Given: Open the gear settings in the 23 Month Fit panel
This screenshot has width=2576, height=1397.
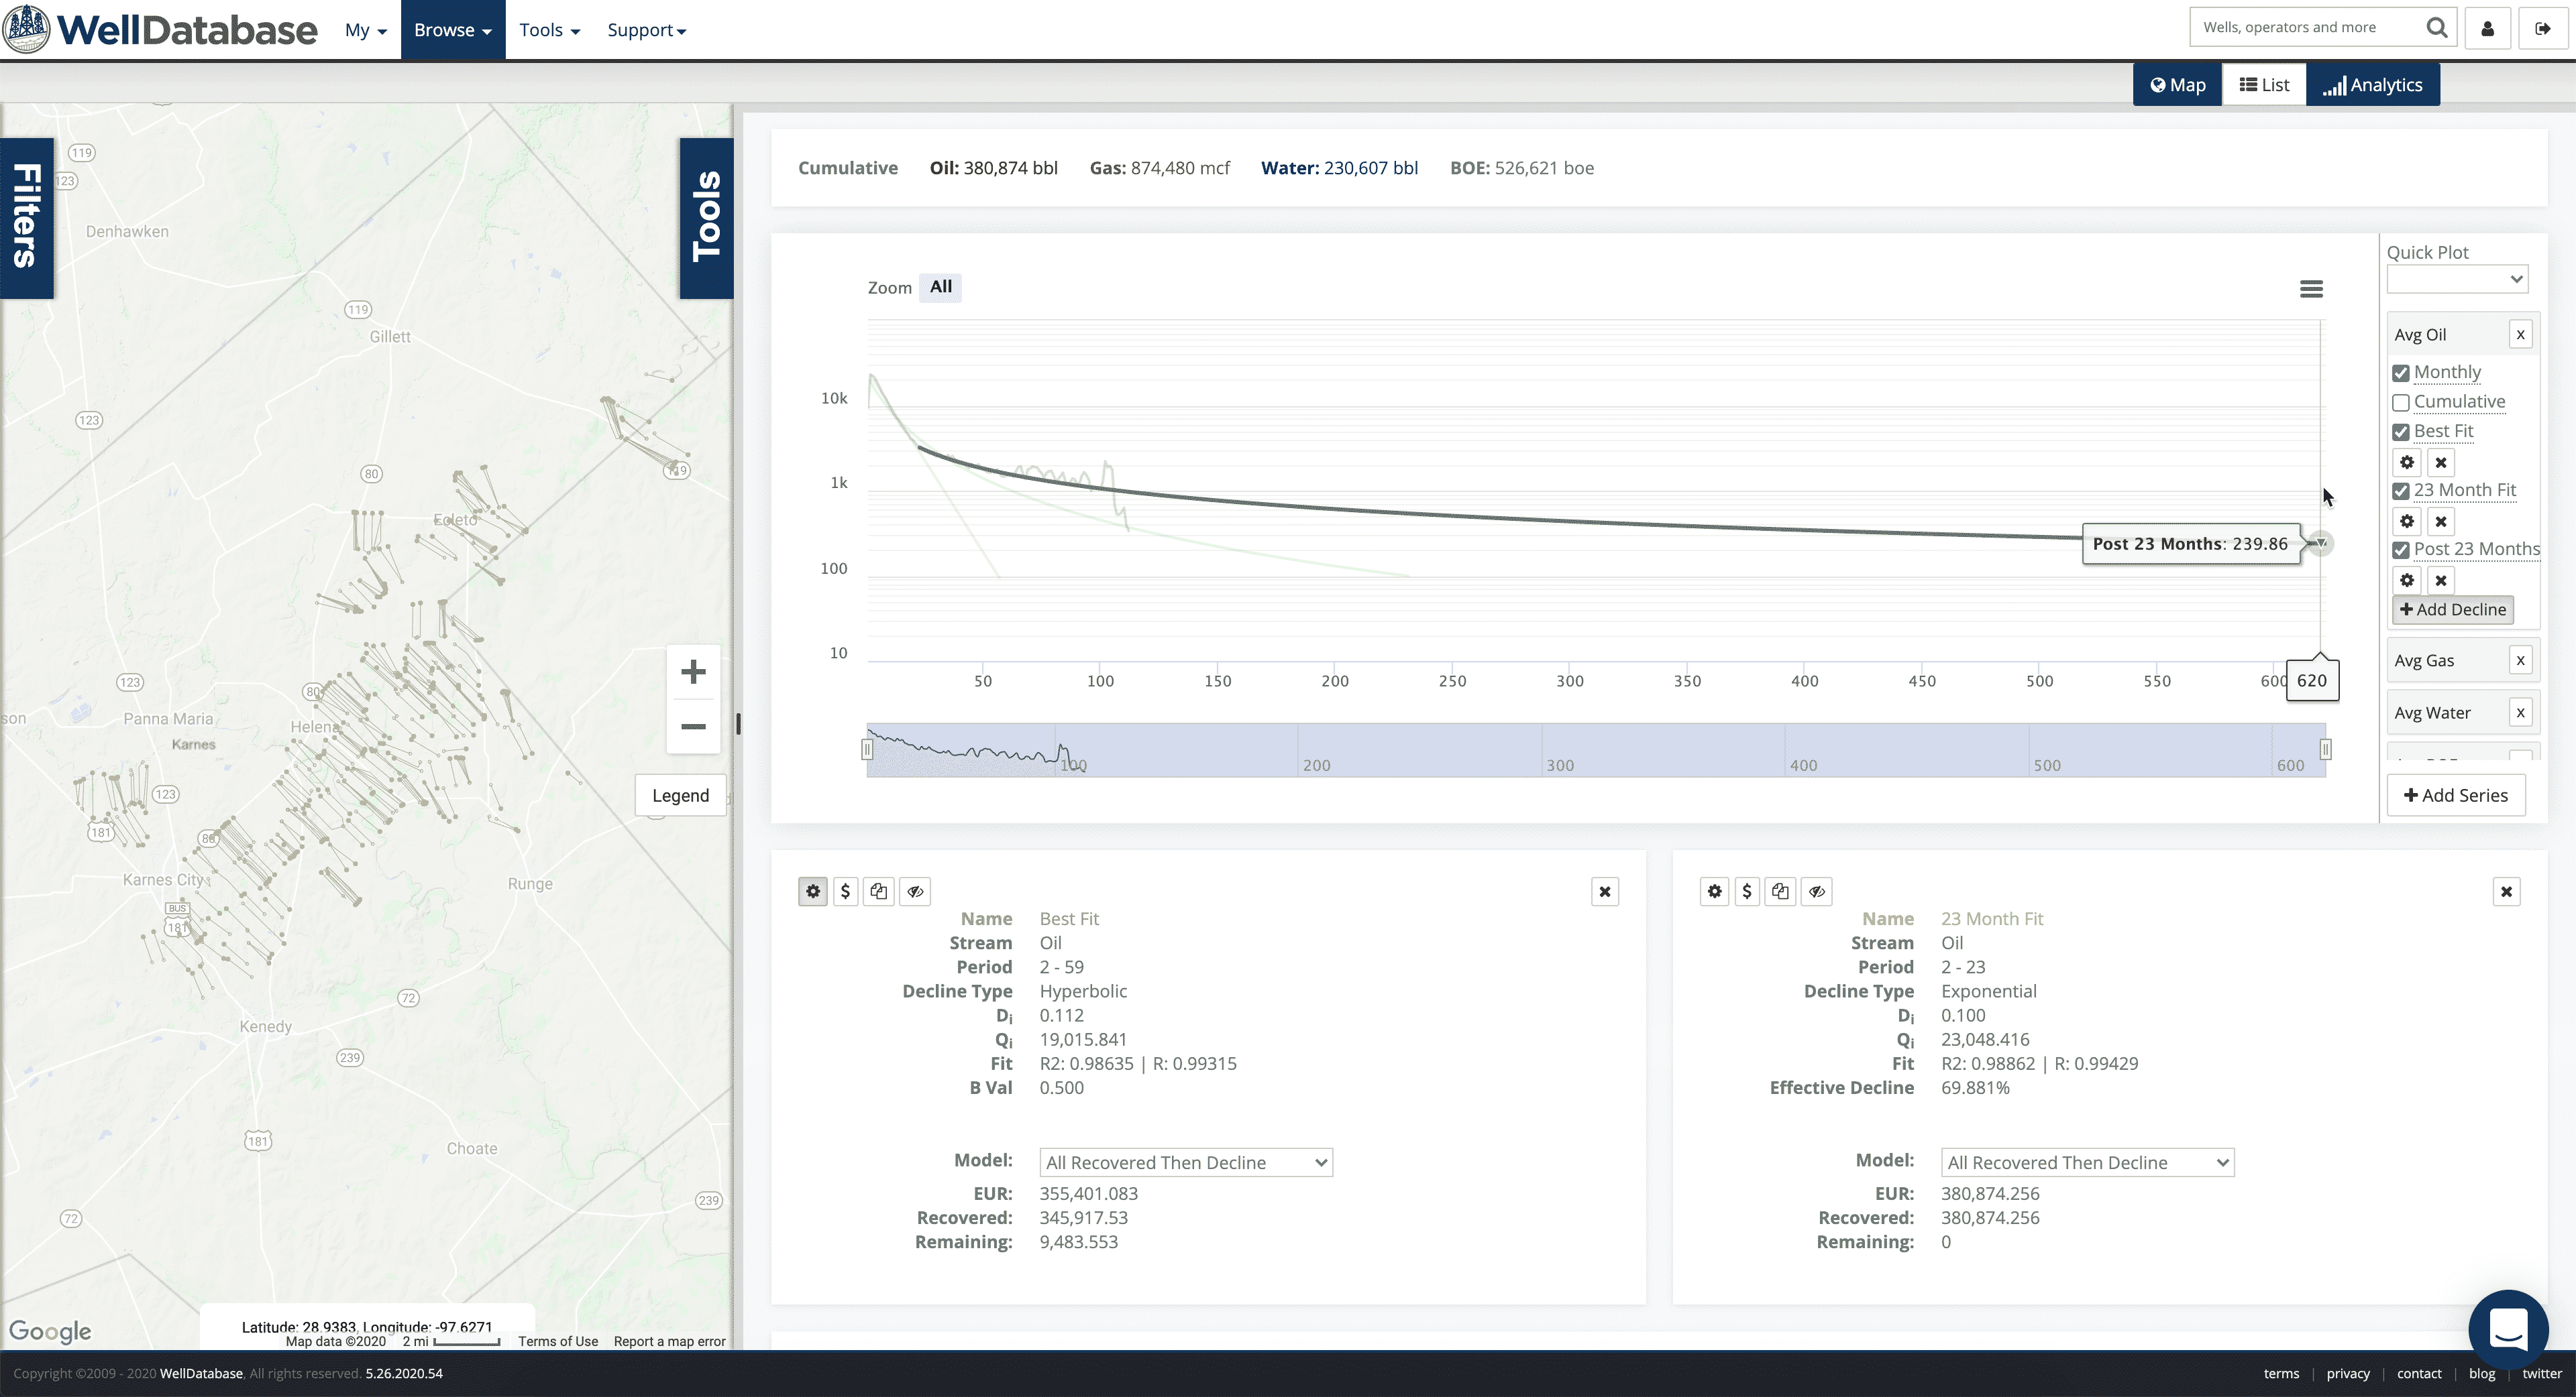Looking at the screenshot, I should click(x=1714, y=892).
